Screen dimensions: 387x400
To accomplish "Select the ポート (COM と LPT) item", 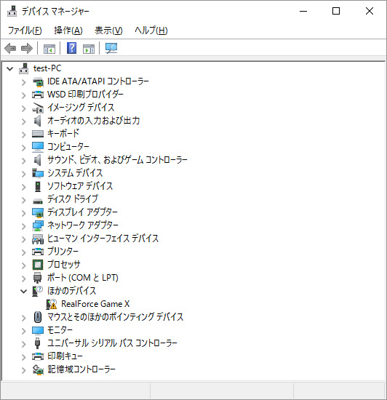I will 83,278.
